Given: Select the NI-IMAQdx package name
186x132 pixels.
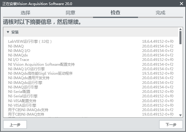Looking at the screenshot, I should coord(18,55).
